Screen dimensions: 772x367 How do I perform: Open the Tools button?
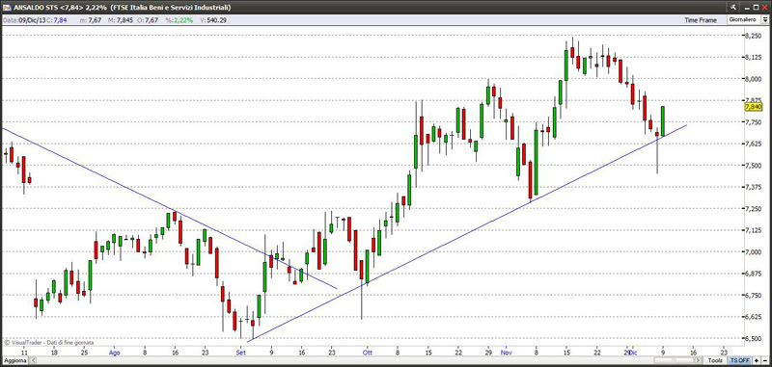[x=715, y=360]
